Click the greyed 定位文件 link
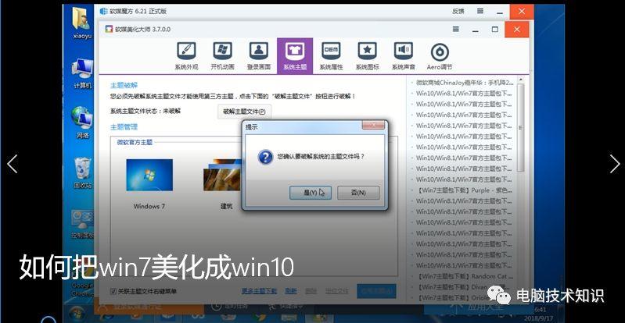The height and width of the screenshot is (323, 625). [337, 291]
